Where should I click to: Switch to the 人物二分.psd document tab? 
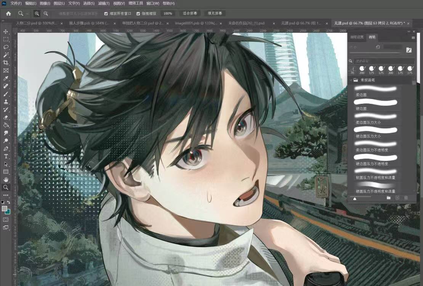pos(37,23)
